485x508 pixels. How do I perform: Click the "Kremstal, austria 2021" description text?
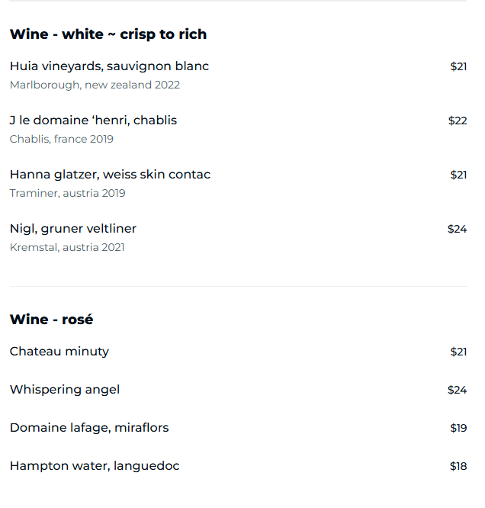pyautogui.click(x=67, y=247)
